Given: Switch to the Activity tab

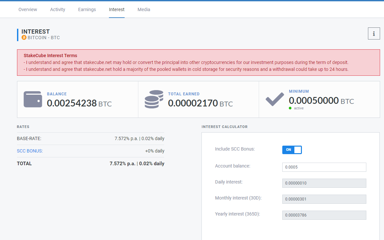Looking at the screenshot, I should click(x=58, y=9).
